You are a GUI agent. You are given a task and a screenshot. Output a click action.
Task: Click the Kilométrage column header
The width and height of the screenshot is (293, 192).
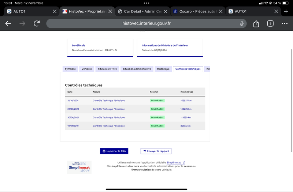(x=187, y=92)
